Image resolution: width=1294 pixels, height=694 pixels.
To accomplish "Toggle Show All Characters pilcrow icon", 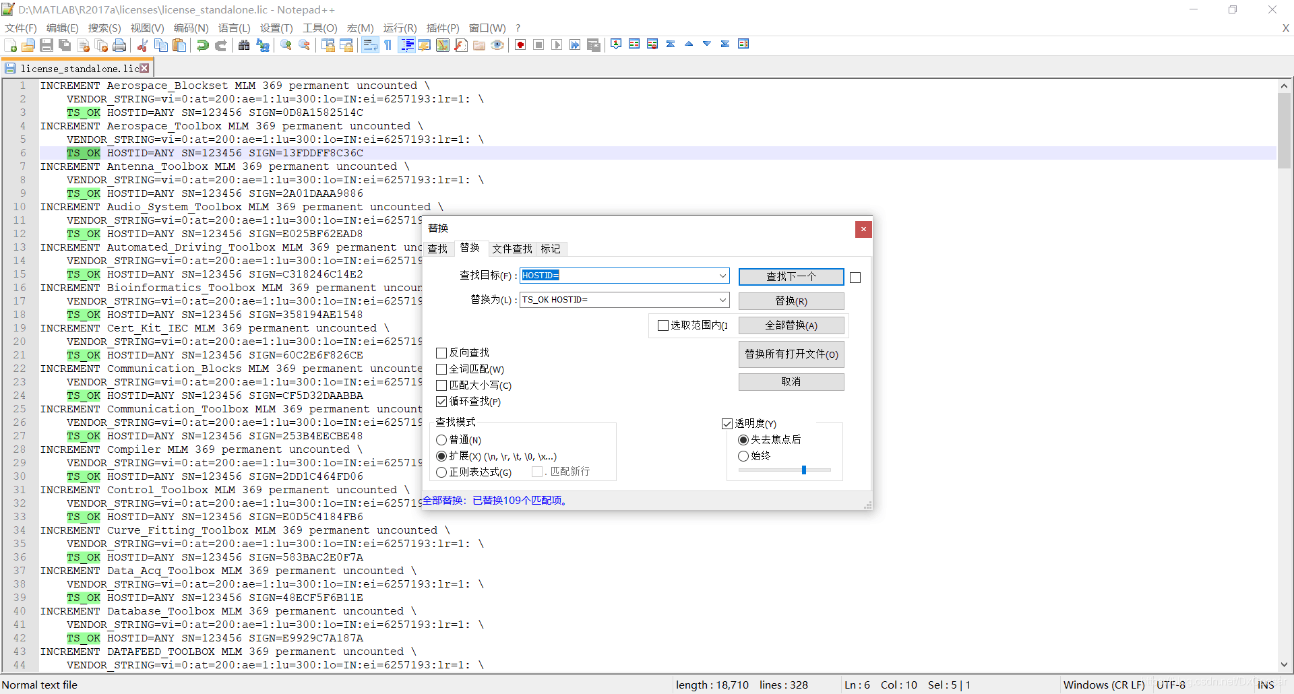I will pos(388,45).
